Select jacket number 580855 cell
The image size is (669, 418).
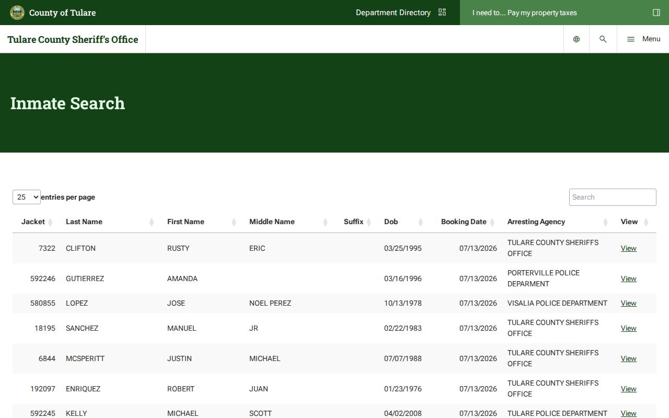43,303
